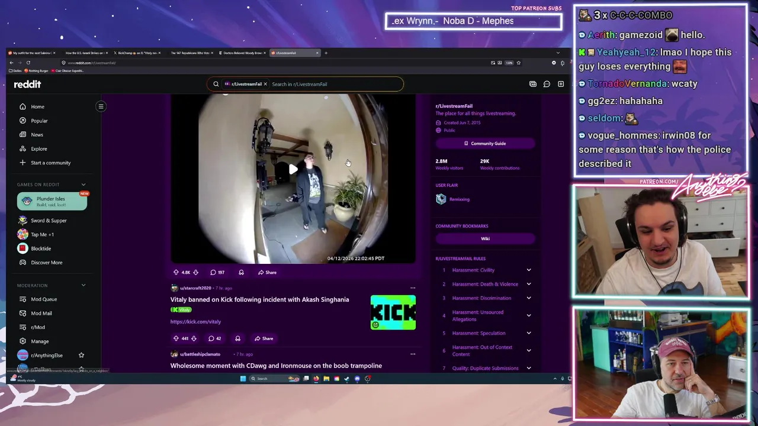Expand rule Harassment: Unsourced Allegations
Viewport: 758px width, 426px height.
pyautogui.click(x=529, y=315)
